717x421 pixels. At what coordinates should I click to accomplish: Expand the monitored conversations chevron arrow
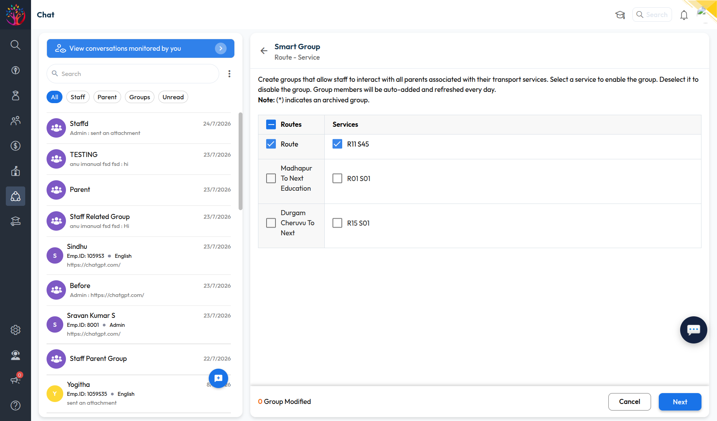point(221,48)
